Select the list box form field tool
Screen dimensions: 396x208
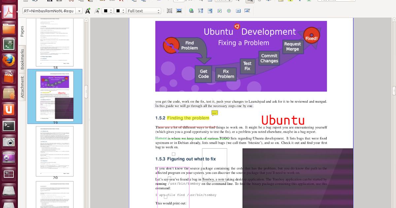(201, 11)
